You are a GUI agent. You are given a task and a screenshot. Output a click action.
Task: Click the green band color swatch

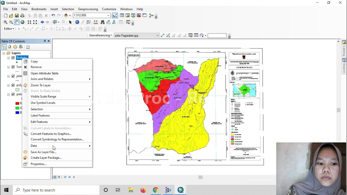[17, 108]
